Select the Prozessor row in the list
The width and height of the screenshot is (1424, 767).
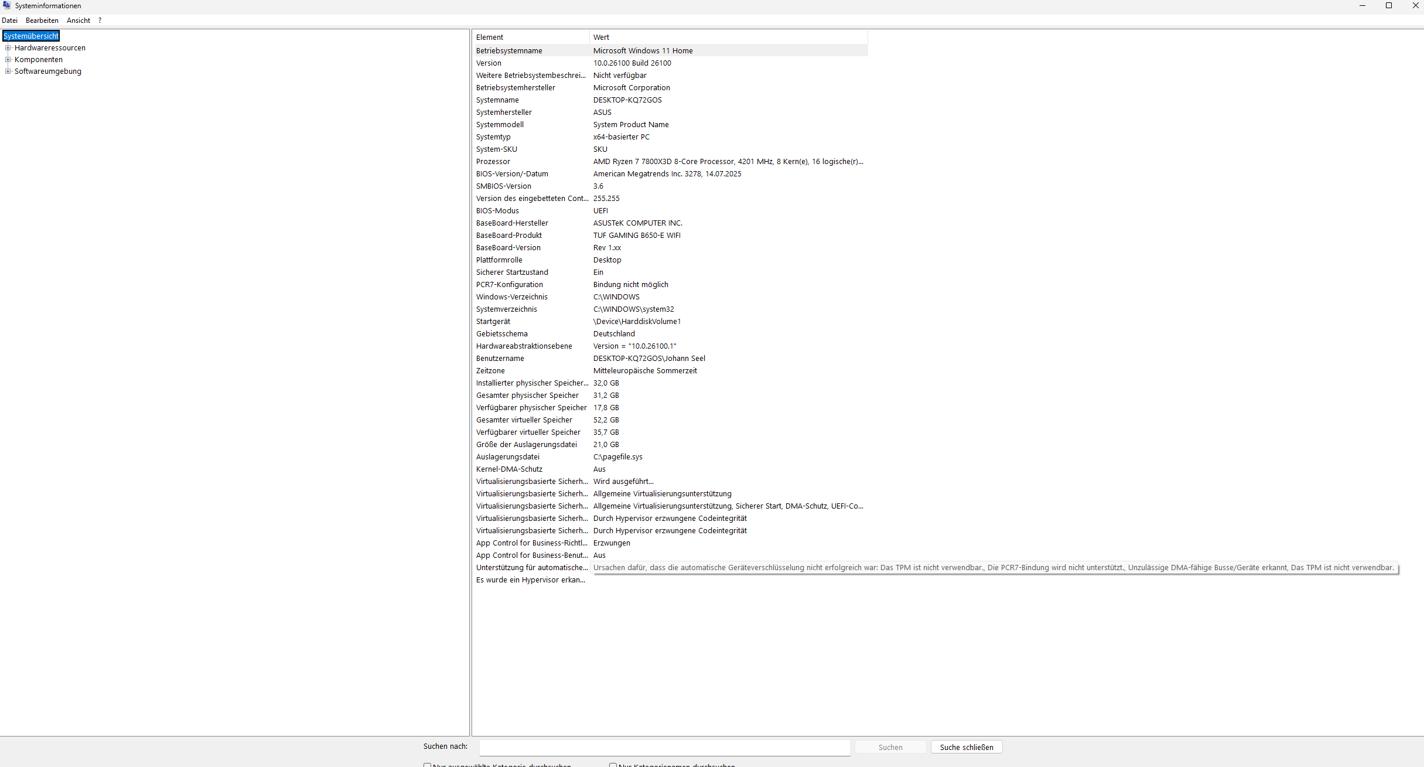pos(493,162)
